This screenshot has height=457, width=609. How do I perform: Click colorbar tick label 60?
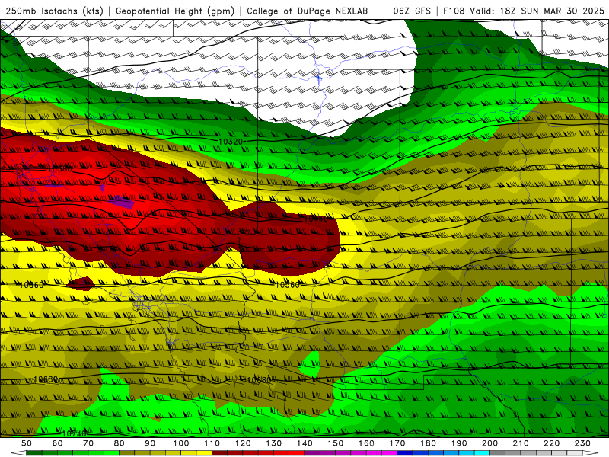(58, 443)
